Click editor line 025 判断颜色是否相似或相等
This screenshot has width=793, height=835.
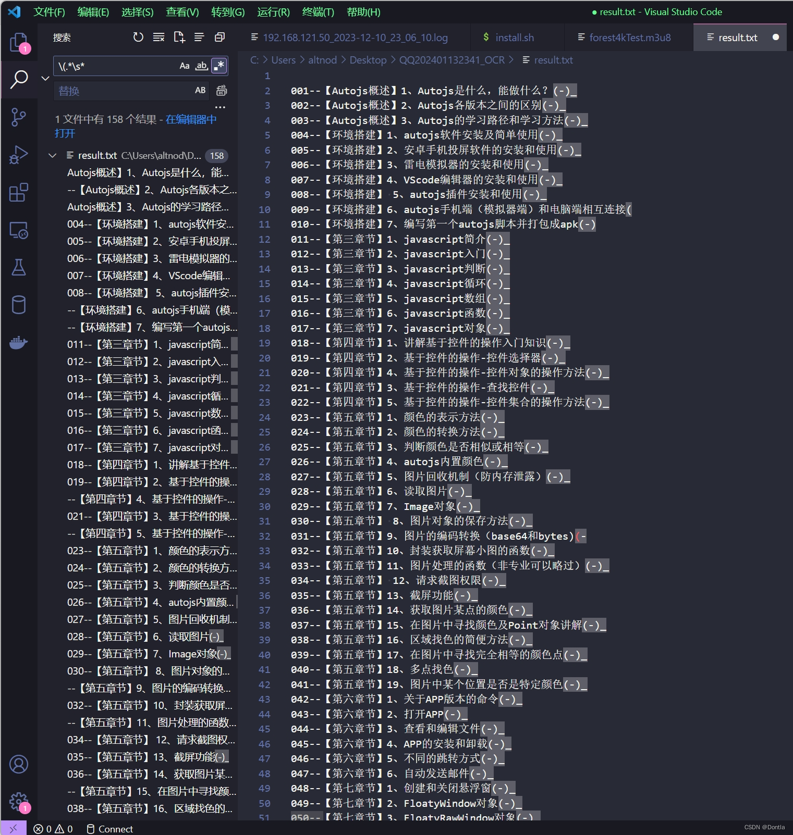tap(419, 447)
